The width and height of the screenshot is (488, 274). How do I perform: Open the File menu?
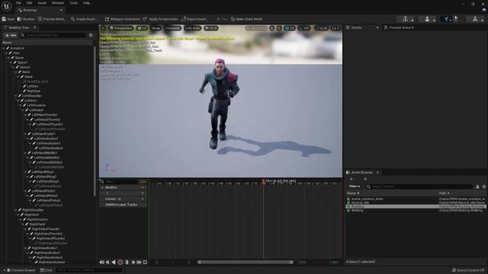pyautogui.click(x=18, y=3)
